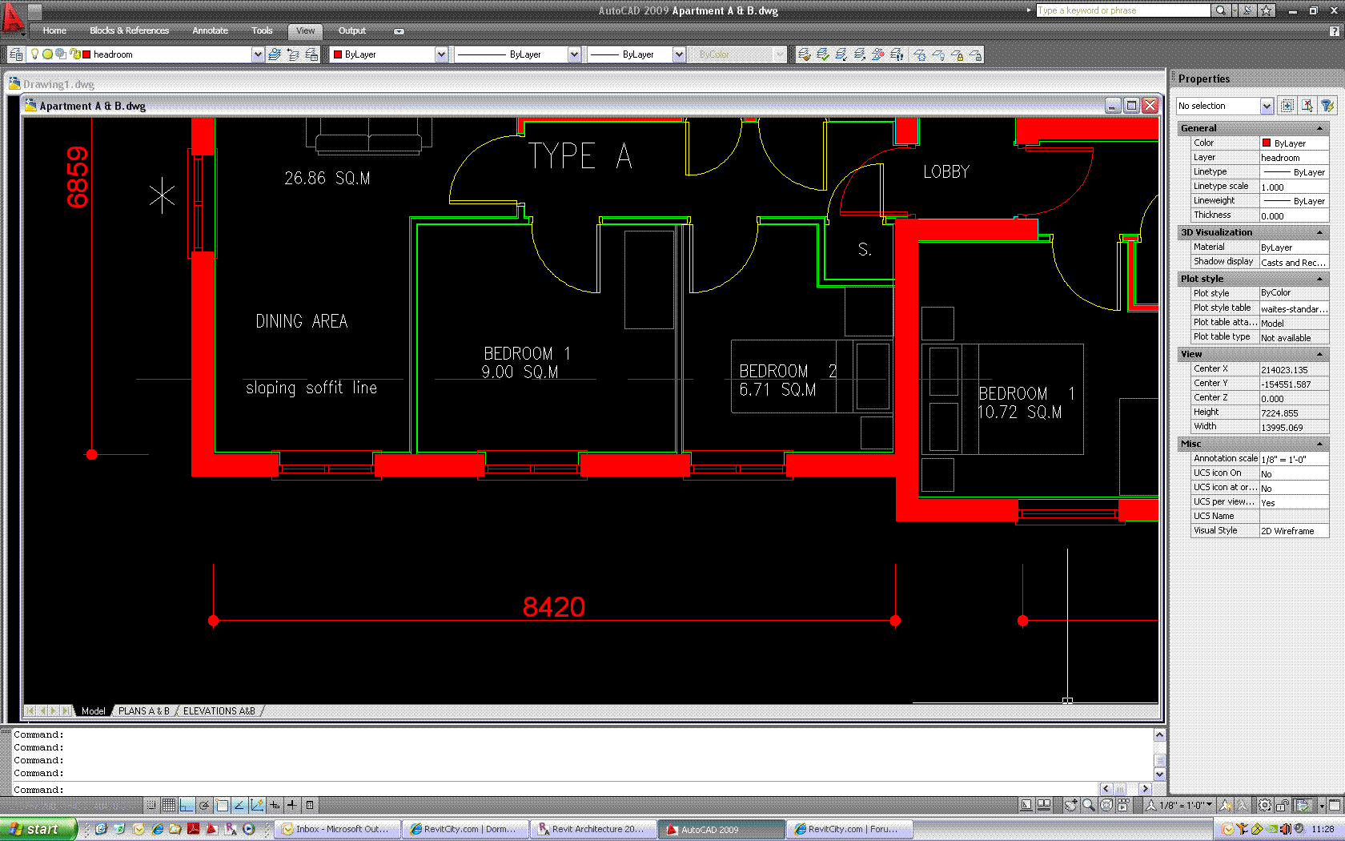Toggle Object Snap in status bar
Screen dimensions: 1345x841
222,805
